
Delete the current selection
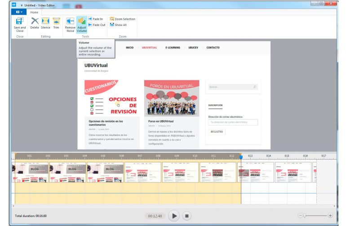pyautogui.click(x=35, y=23)
